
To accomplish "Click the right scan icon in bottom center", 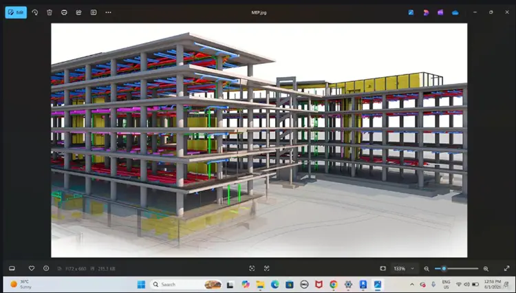I will (266, 268).
